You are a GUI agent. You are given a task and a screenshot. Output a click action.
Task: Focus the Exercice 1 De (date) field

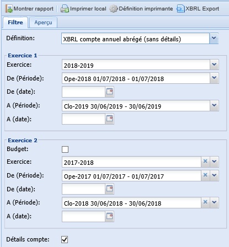click(83, 92)
